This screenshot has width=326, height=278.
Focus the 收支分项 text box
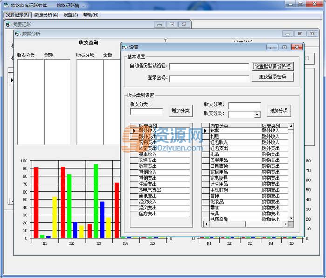tap(244, 105)
